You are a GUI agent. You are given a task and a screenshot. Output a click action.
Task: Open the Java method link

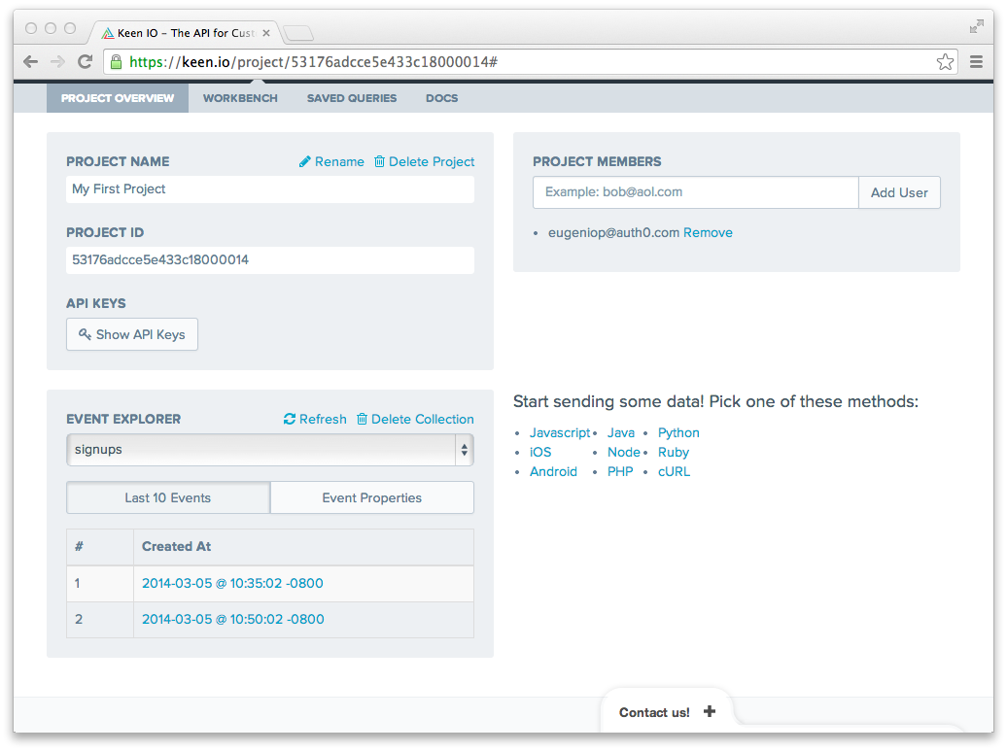620,432
